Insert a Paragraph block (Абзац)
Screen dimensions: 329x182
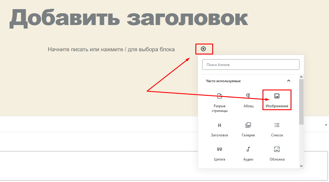248,100
